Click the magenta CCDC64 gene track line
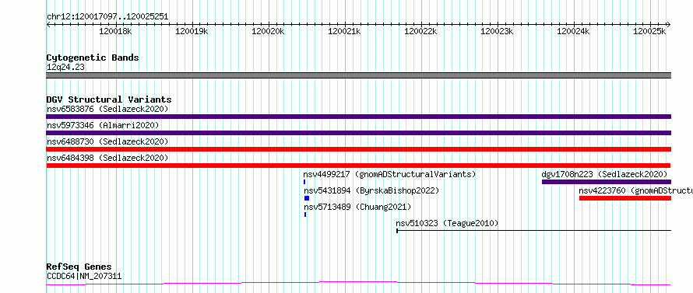This screenshot has height=293, width=693. click(x=359, y=284)
